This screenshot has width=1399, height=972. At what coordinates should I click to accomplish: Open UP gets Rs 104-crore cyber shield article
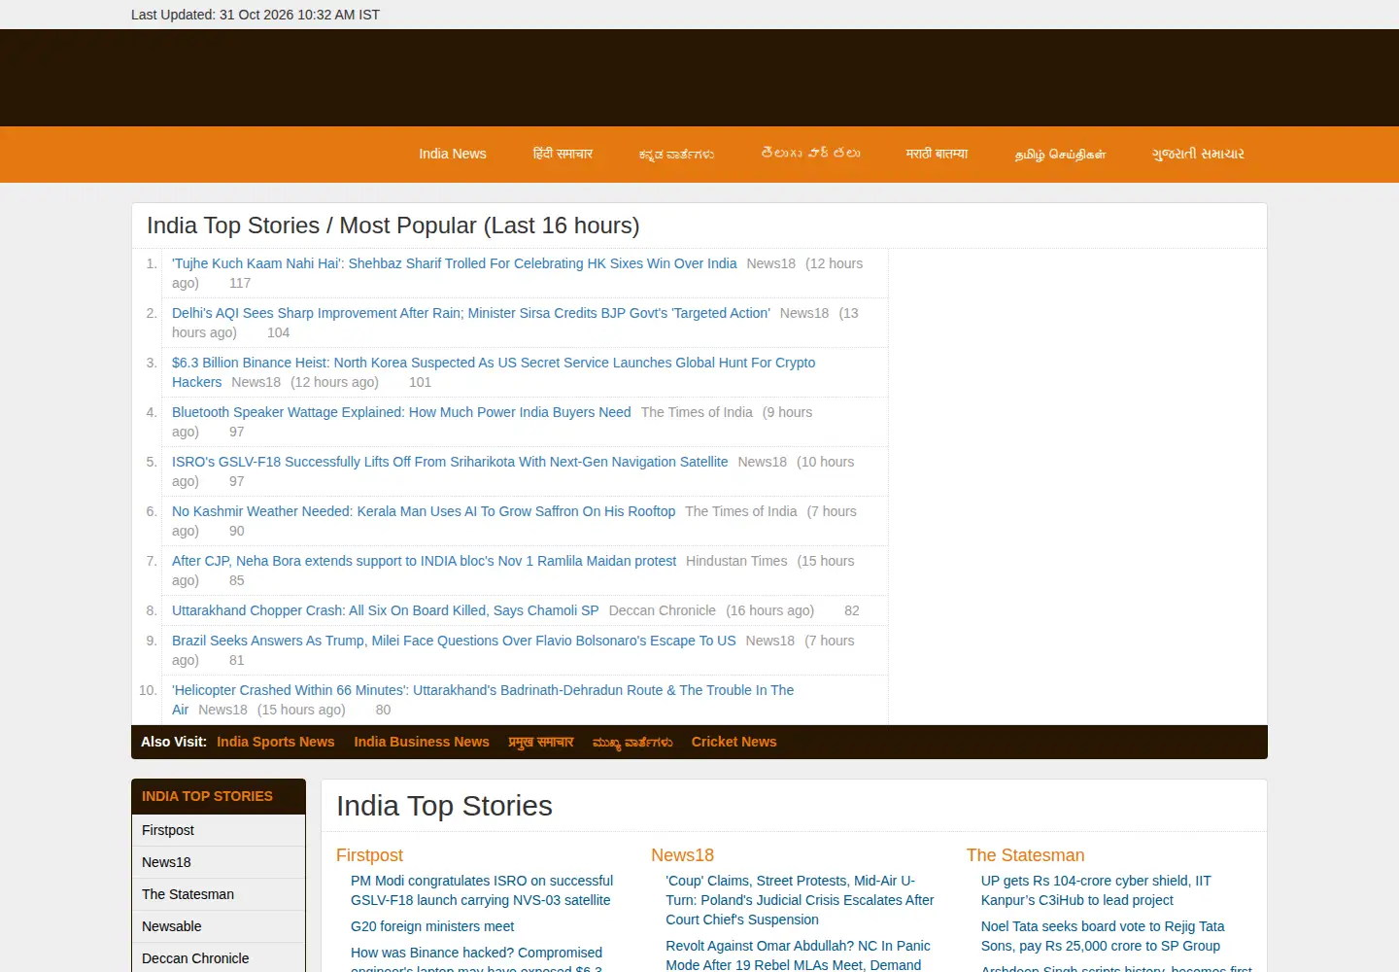pos(1096,890)
